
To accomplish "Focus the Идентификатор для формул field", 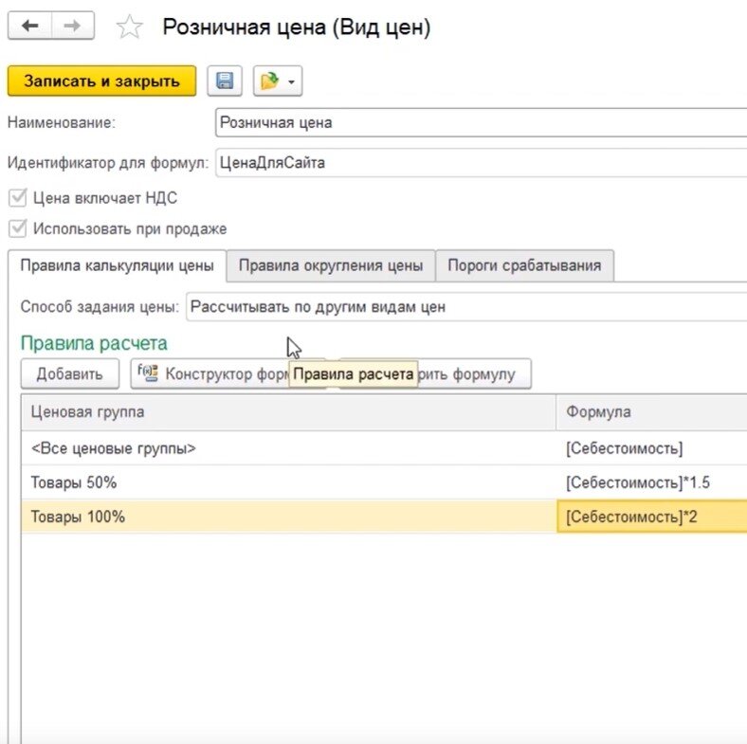I will [x=482, y=162].
